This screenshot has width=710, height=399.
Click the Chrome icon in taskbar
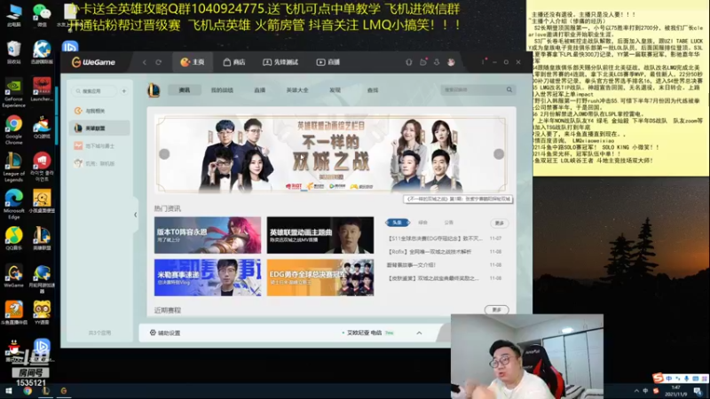tap(28, 391)
